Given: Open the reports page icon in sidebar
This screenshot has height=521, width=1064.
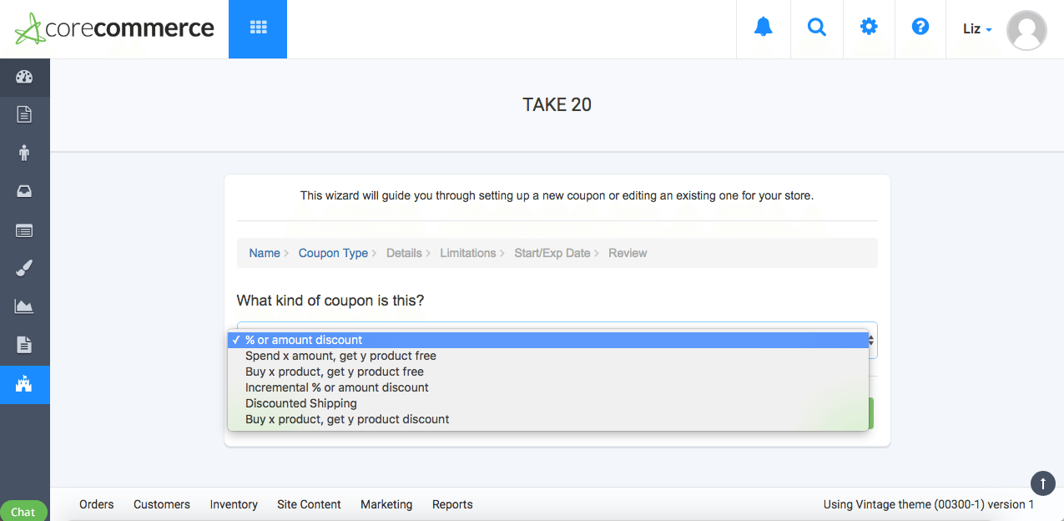Looking at the screenshot, I should (24, 345).
